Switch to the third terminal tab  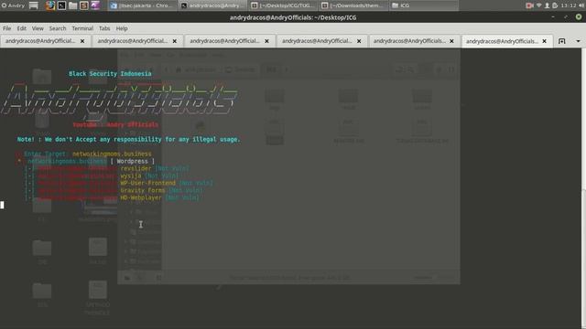[230, 41]
